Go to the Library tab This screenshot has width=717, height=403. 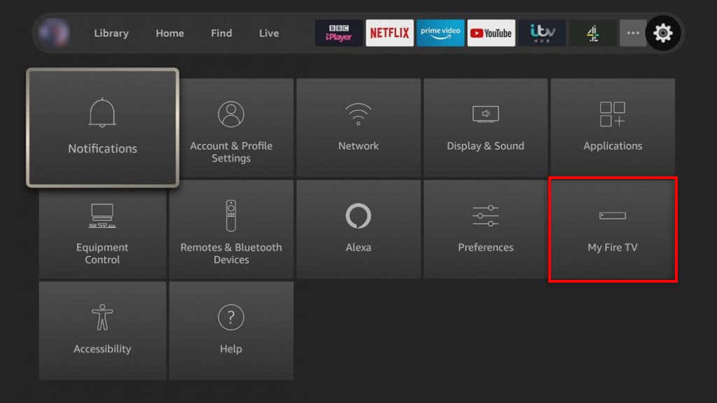click(x=111, y=33)
